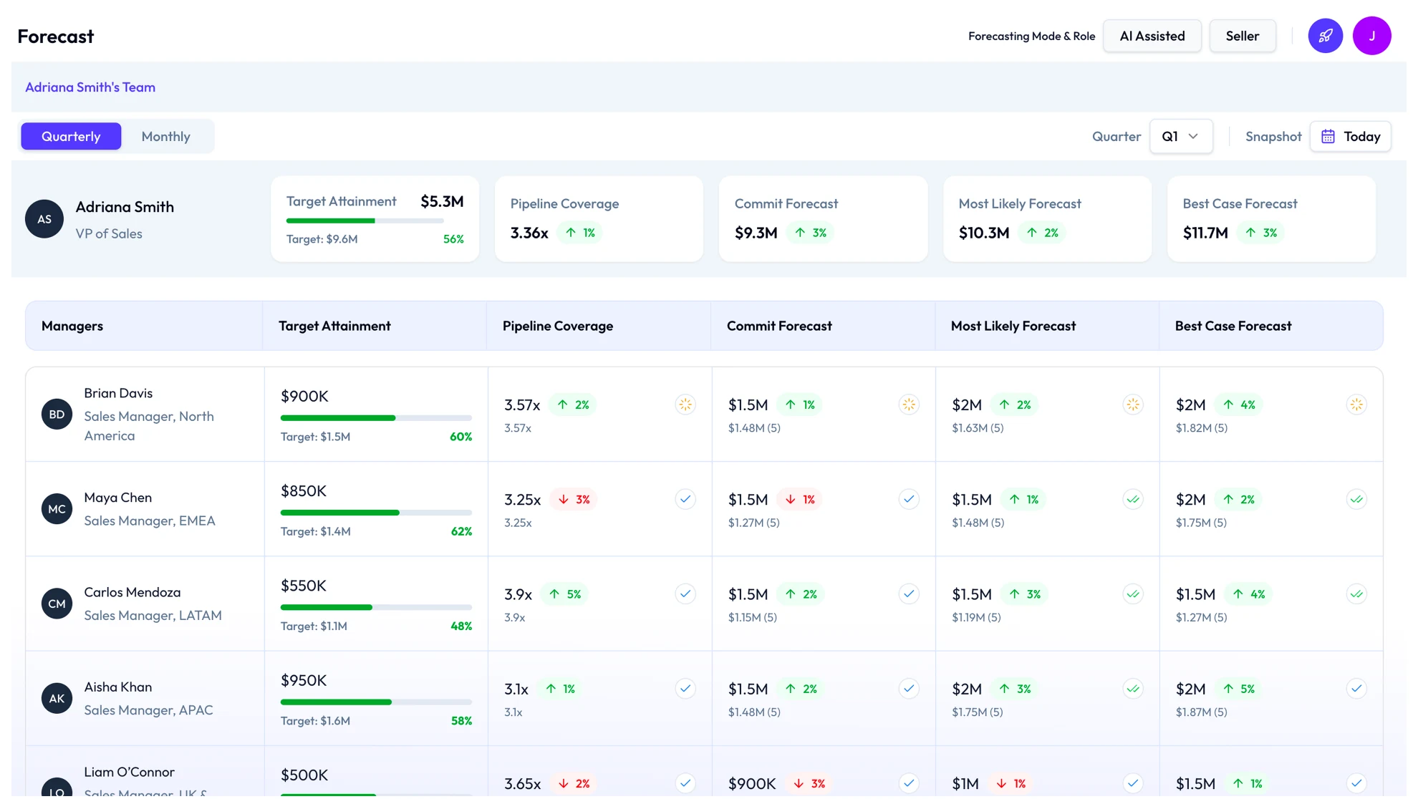Viewport: 1418px width, 799px height.
Task: Switch to Monthly view
Action: (165, 136)
